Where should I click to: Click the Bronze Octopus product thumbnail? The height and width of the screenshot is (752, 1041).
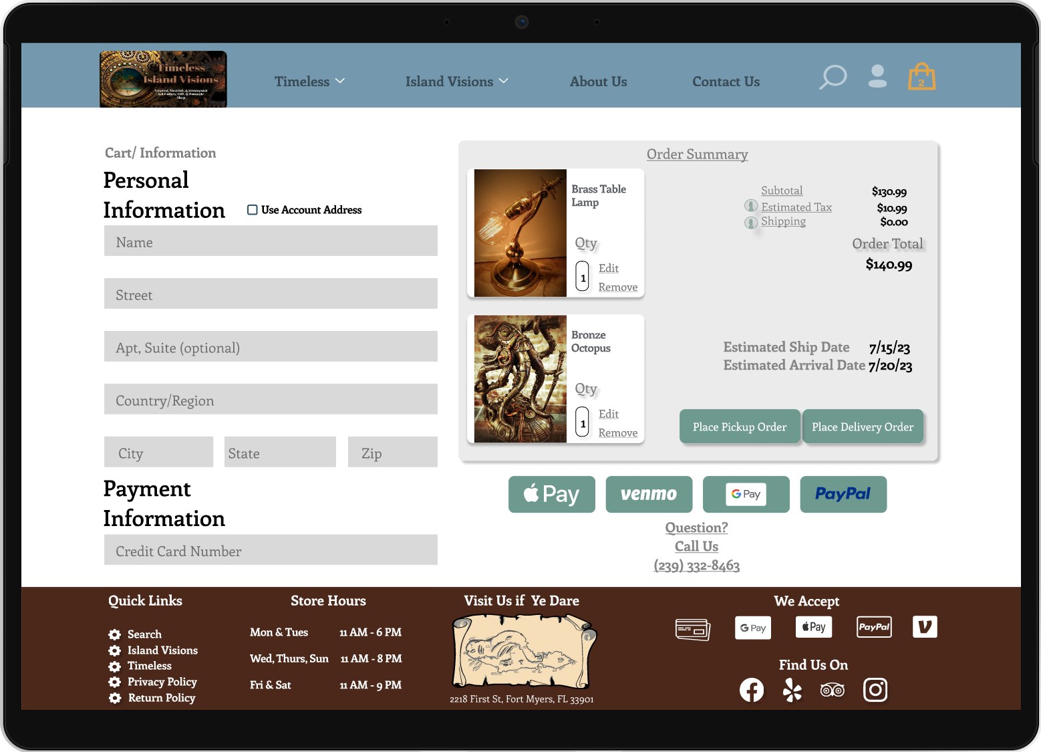[x=520, y=379]
